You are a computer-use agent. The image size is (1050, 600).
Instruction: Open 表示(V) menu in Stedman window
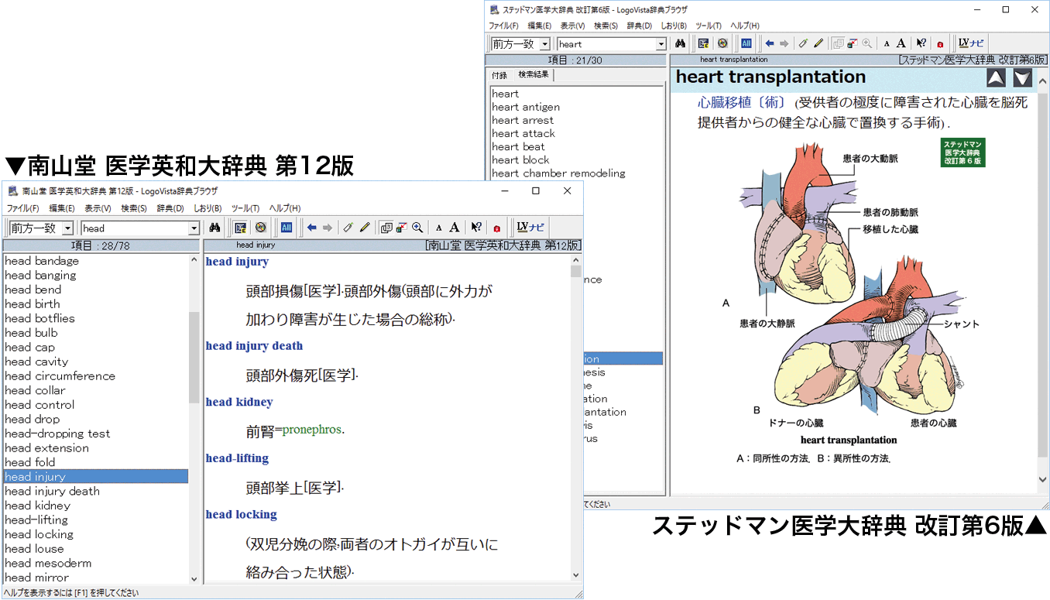click(573, 26)
